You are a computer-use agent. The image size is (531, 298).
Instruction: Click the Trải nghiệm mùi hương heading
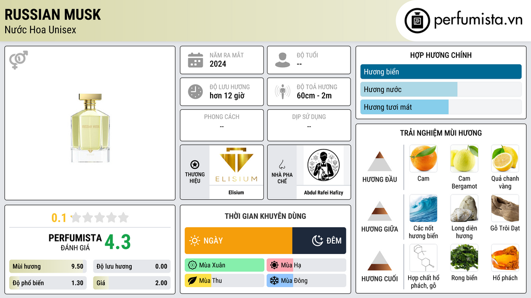tap(441, 133)
